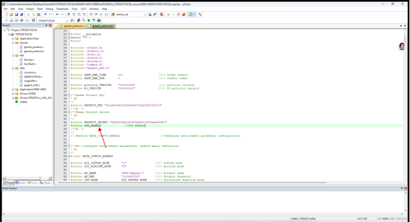Open the editor tab list dropdown arrow
This screenshot has width=410, height=222.
tap(401, 25)
